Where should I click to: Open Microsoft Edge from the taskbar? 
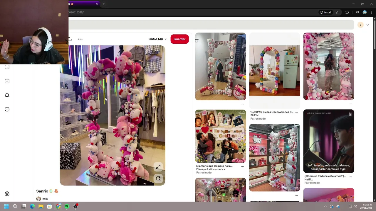32,206
